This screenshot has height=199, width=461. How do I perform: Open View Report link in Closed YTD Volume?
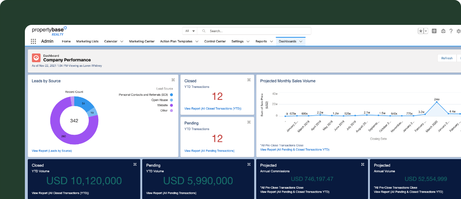pyautogui.click(x=60, y=193)
